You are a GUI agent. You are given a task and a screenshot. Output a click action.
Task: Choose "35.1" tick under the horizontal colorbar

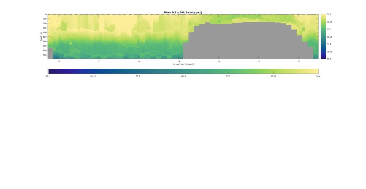point(48,76)
